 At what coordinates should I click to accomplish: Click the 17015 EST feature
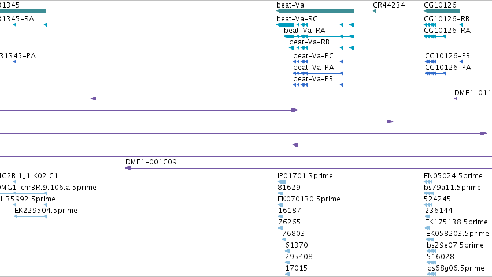tap(287, 274)
